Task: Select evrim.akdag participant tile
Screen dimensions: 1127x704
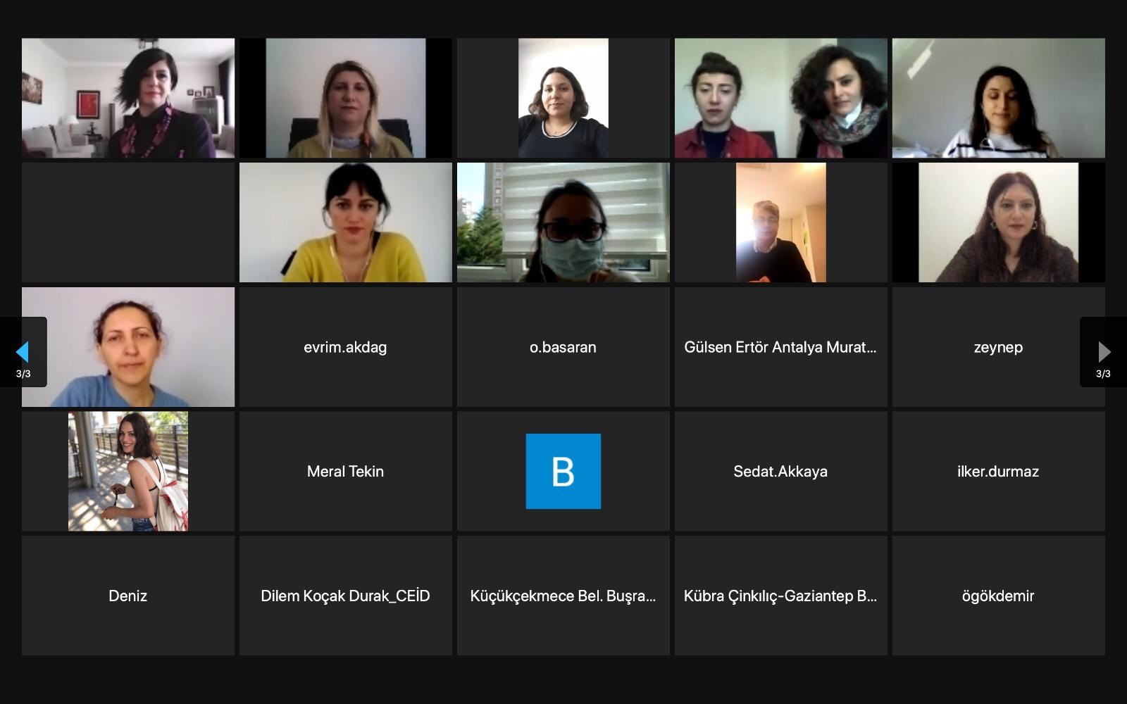Action: click(345, 347)
